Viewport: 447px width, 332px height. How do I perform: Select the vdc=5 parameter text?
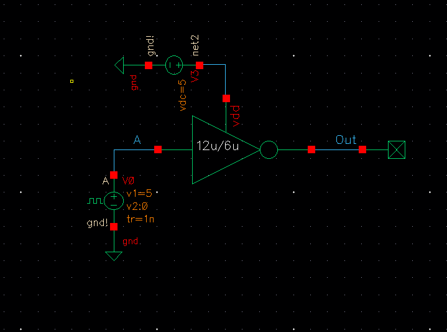coord(182,95)
